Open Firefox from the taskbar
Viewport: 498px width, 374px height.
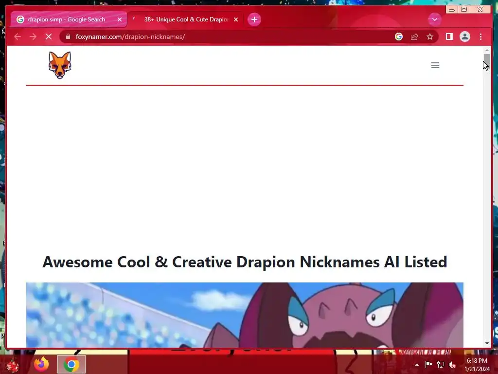(41, 364)
